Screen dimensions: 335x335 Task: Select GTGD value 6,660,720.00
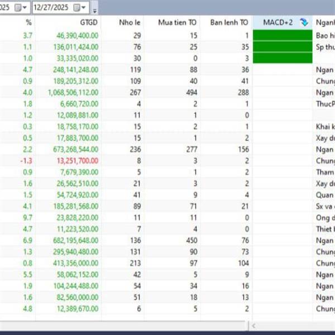point(79,104)
